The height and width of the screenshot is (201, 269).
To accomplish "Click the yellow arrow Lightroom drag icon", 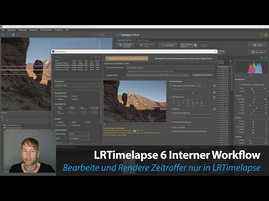I will coord(195,45).
